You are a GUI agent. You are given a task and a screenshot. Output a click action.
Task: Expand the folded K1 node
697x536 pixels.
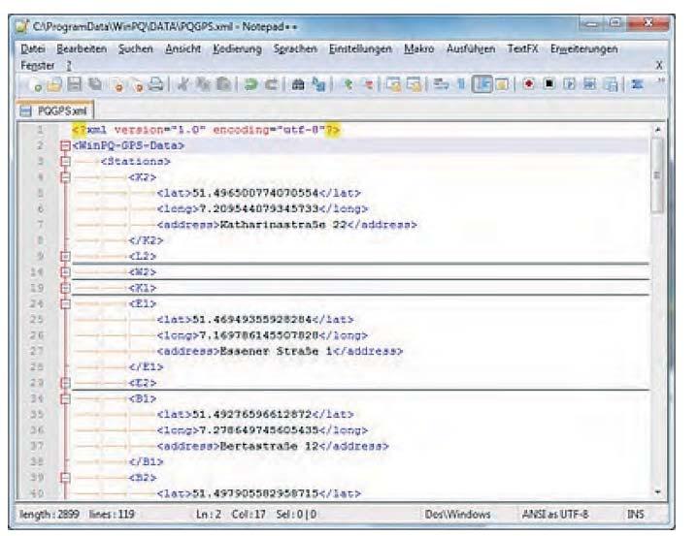point(65,288)
